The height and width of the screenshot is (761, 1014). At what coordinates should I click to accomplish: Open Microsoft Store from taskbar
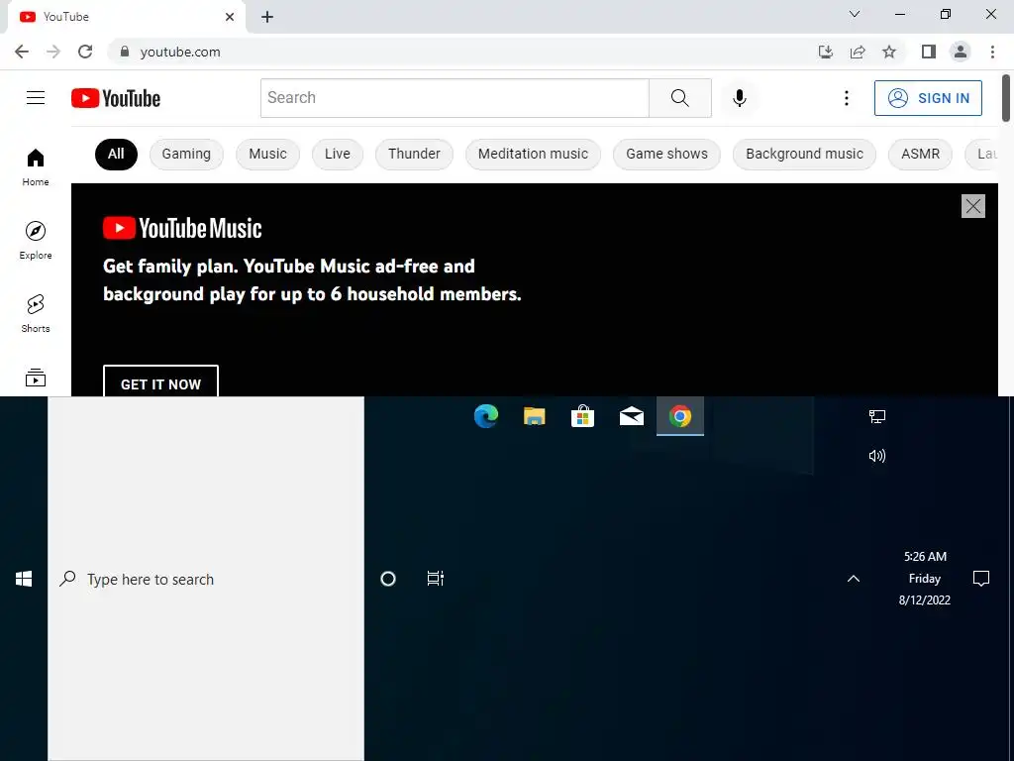tap(582, 416)
